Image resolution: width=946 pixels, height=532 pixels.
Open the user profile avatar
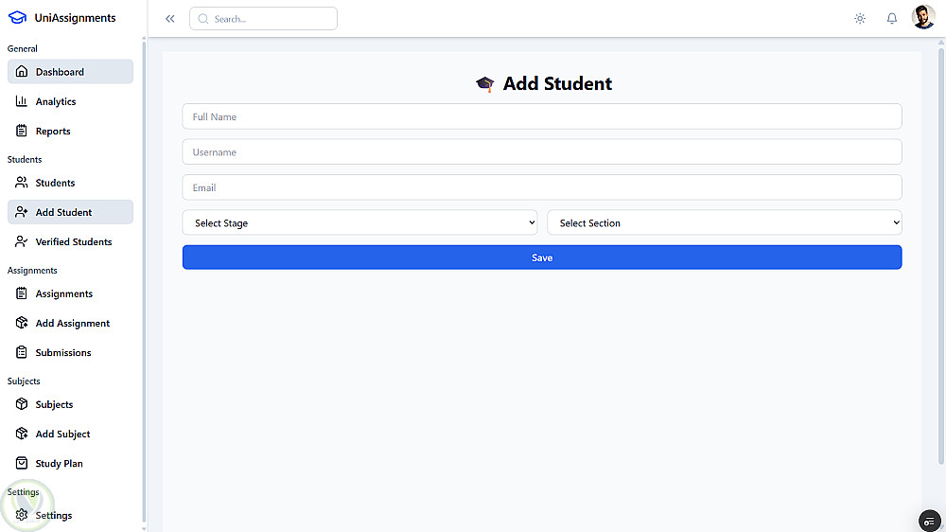coord(923,18)
